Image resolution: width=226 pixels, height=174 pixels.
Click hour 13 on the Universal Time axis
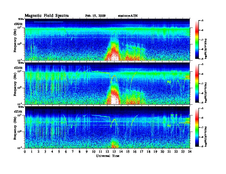[x=114, y=152]
